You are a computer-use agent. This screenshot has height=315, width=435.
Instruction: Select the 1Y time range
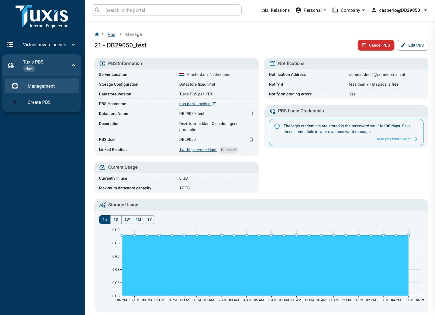150,220
